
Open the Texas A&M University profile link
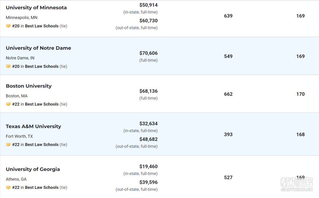coord(33,126)
